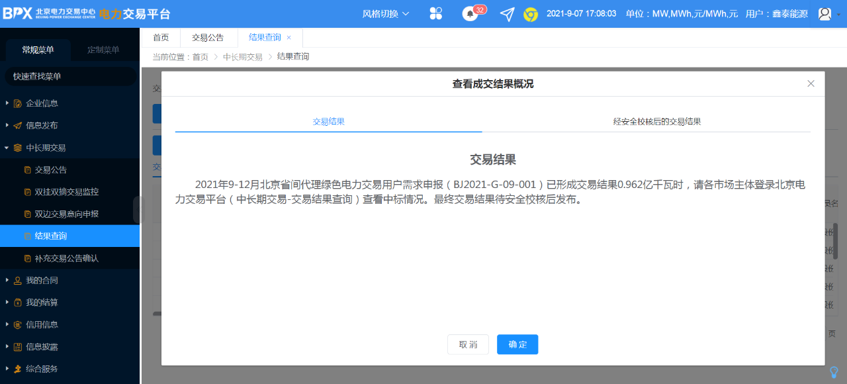Click the paper plane send icon
The image size is (847, 384).
coord(507,14)
